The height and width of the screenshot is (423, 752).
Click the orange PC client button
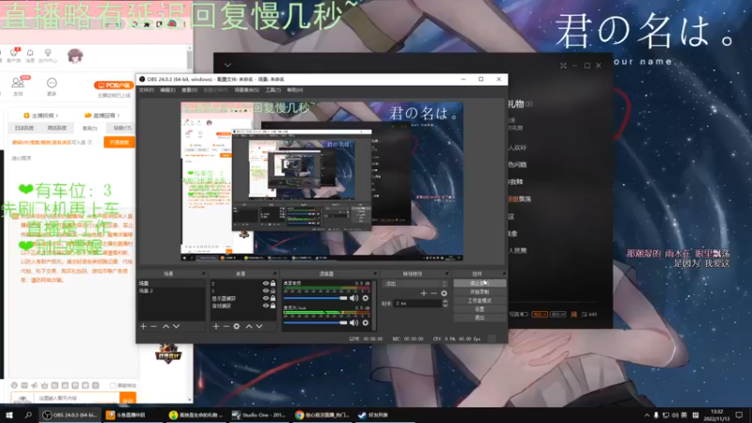point(114,86)
